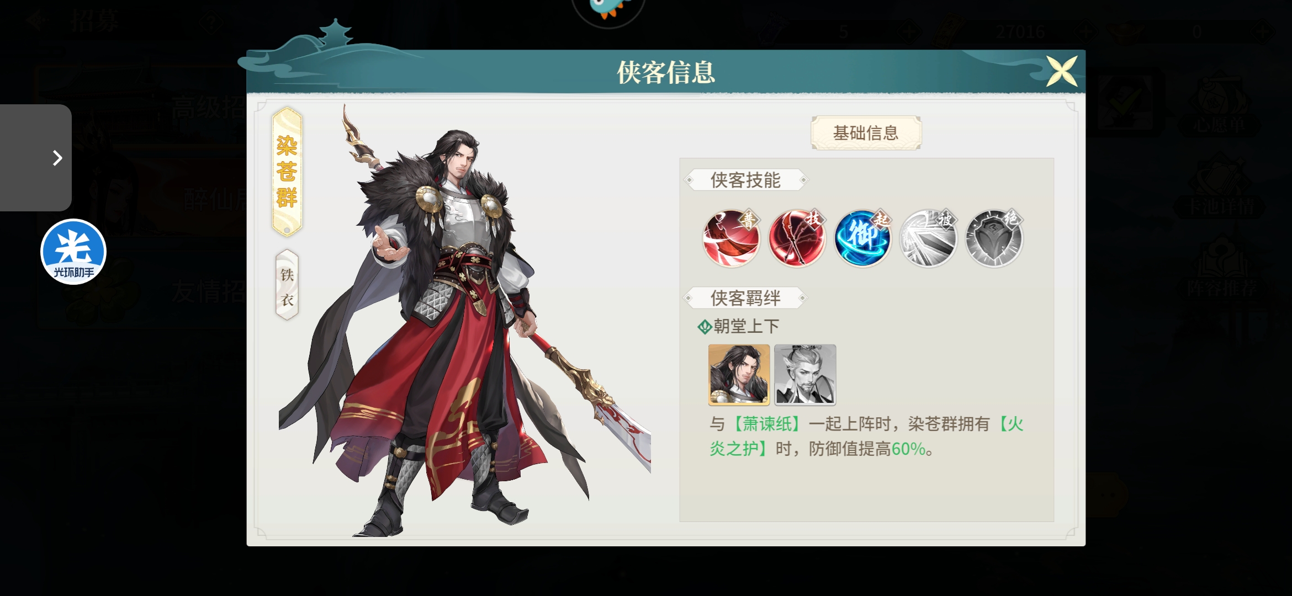The width and height of the screenshot is (1292, 596).
Task: Click the greyed 萧谏纸 portrait thumbnail
Action: [805, 375]
